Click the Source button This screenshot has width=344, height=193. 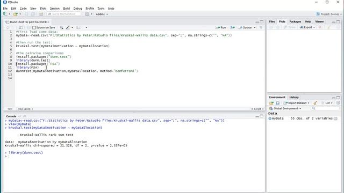point(245,27)
